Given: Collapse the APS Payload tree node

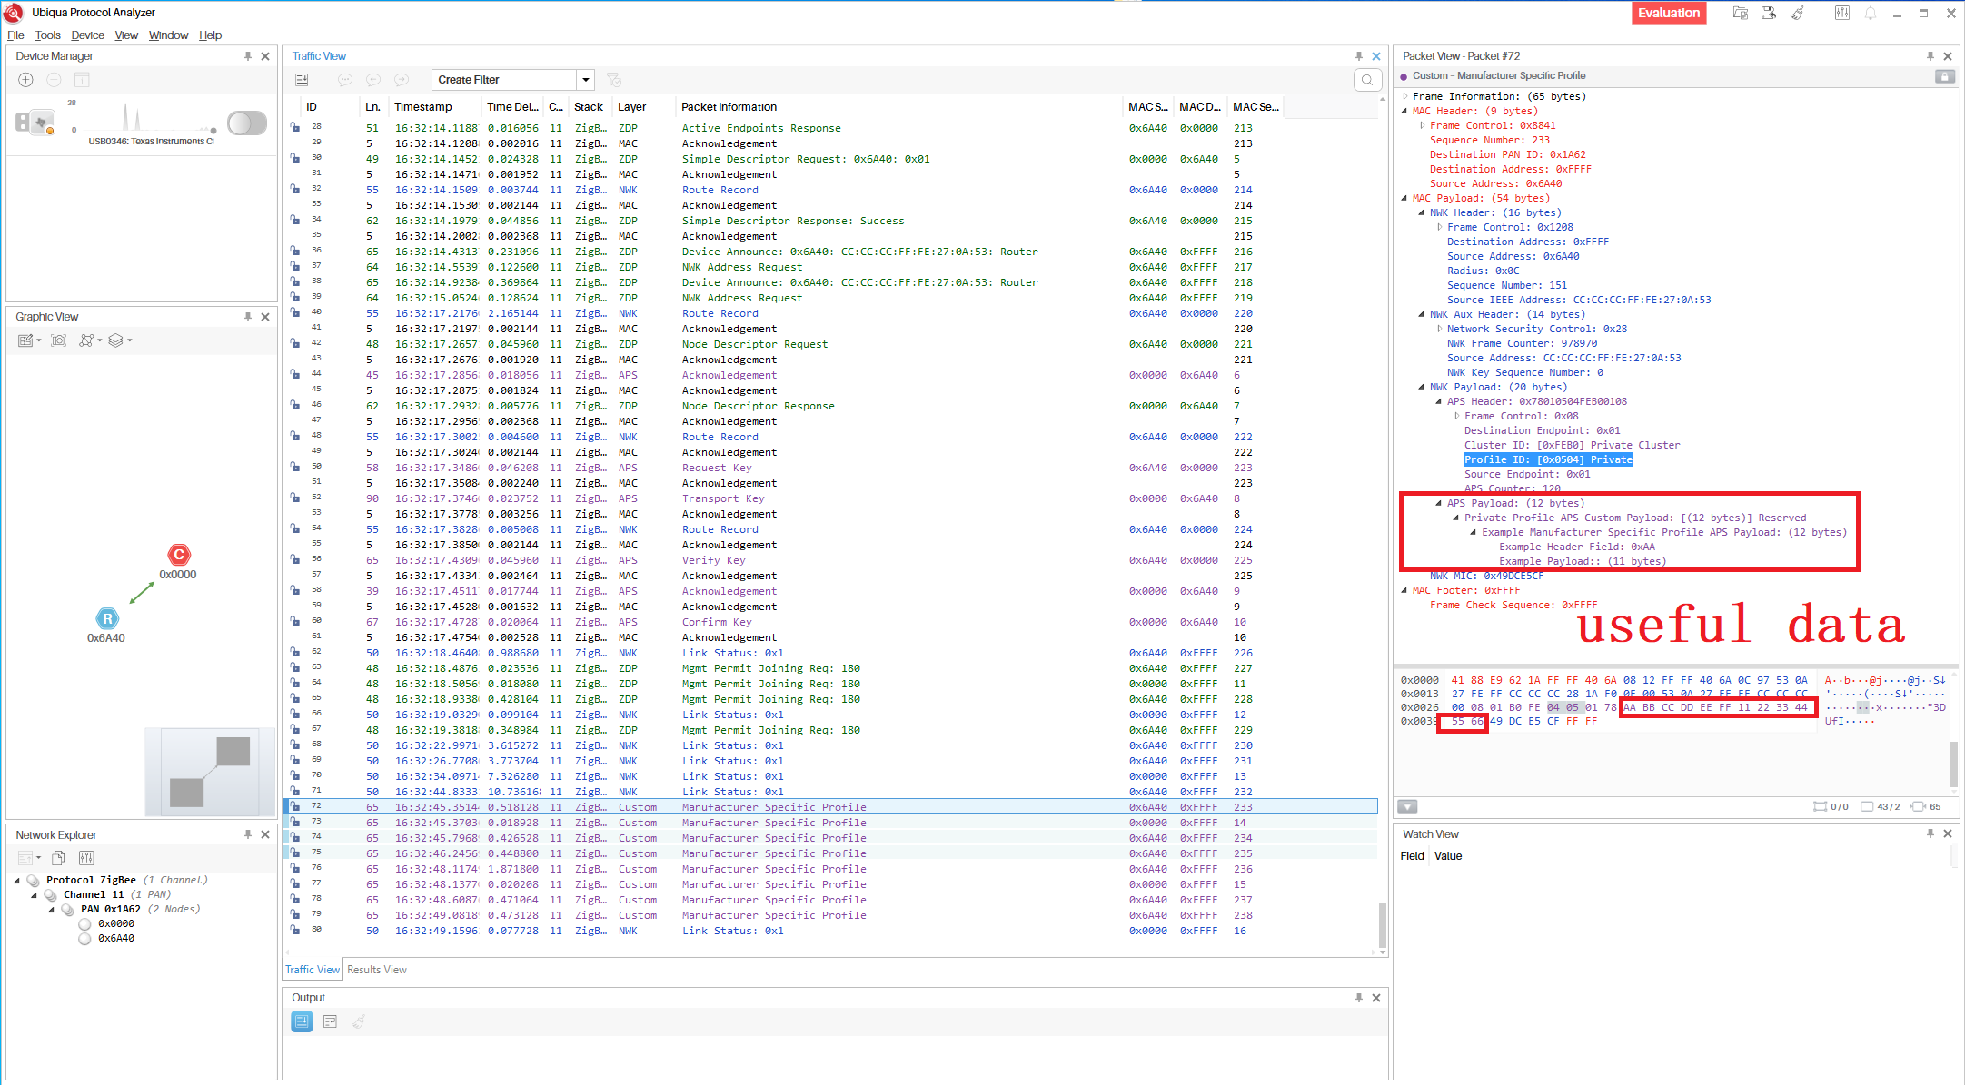Looking at the screenshot, I should point(1439,503).
